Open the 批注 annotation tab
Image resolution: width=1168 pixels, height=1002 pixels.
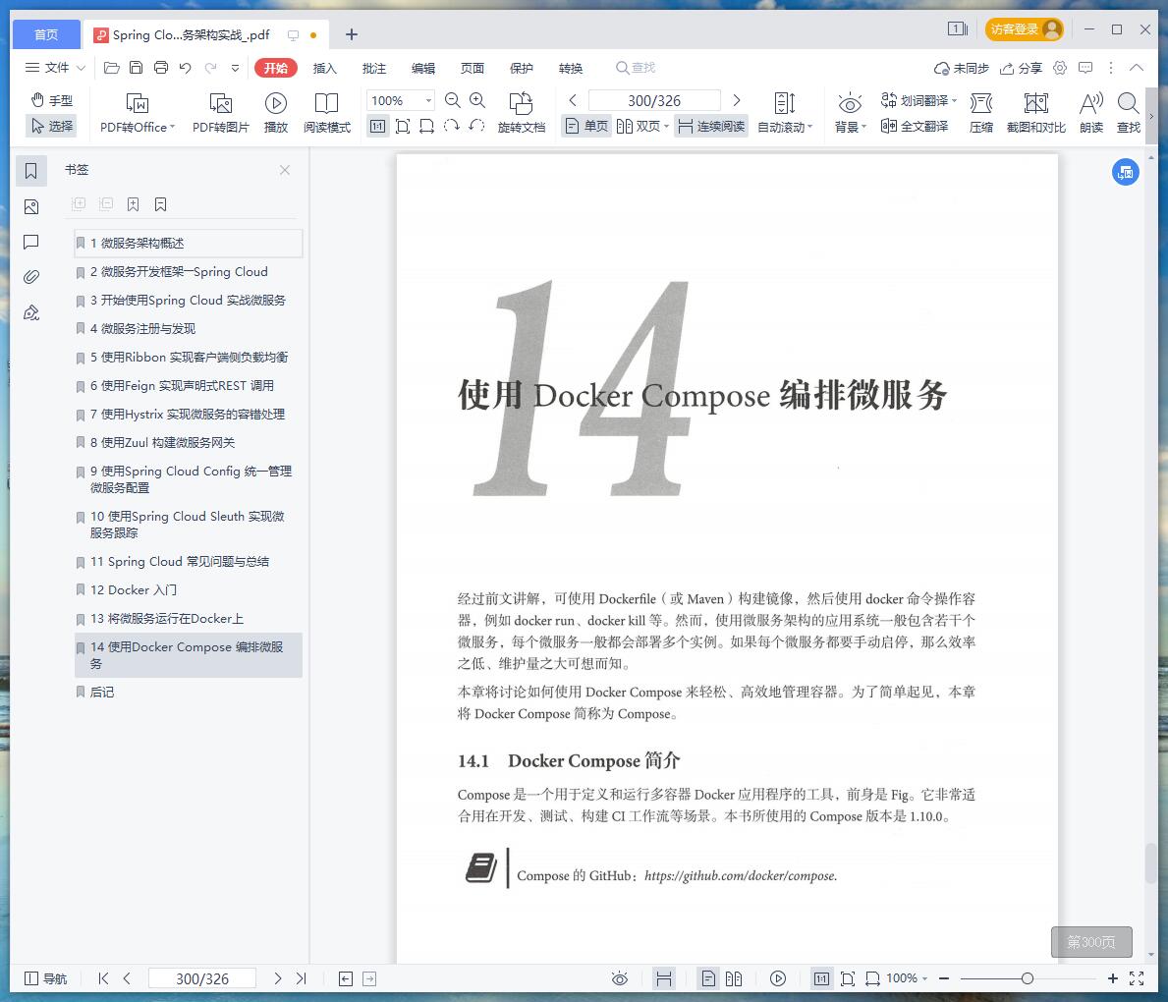coord(374,68)
